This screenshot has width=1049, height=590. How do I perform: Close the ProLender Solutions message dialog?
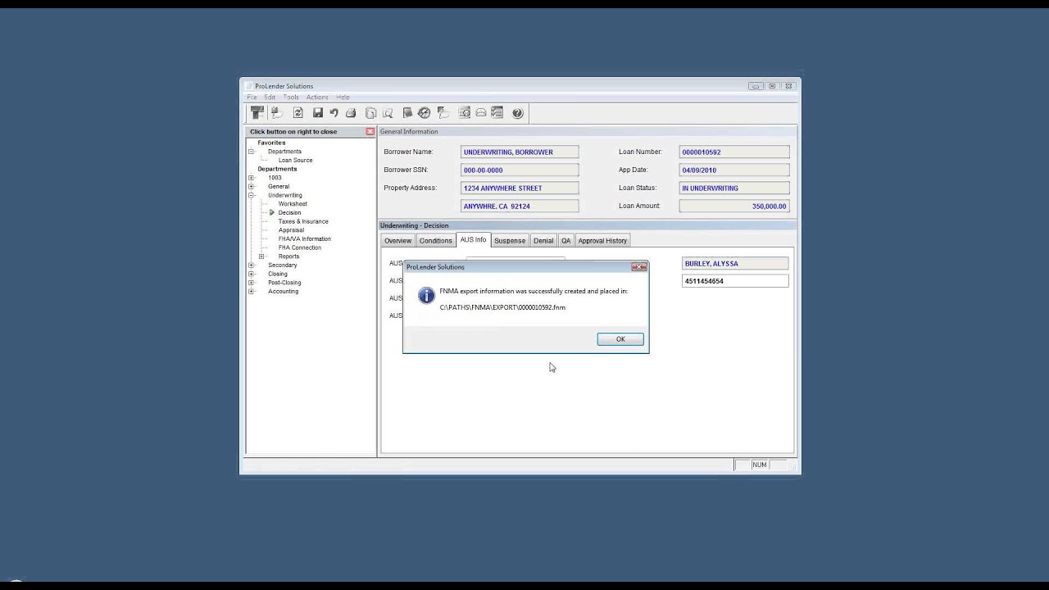638,267
